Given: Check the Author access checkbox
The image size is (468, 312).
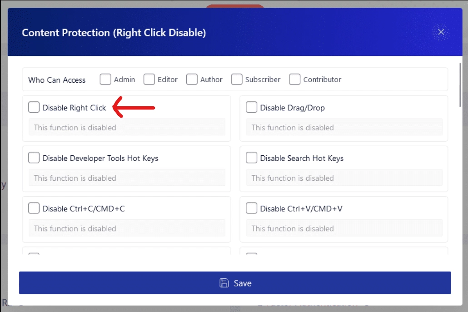Looking at the screenshot, I should point(191,79).
